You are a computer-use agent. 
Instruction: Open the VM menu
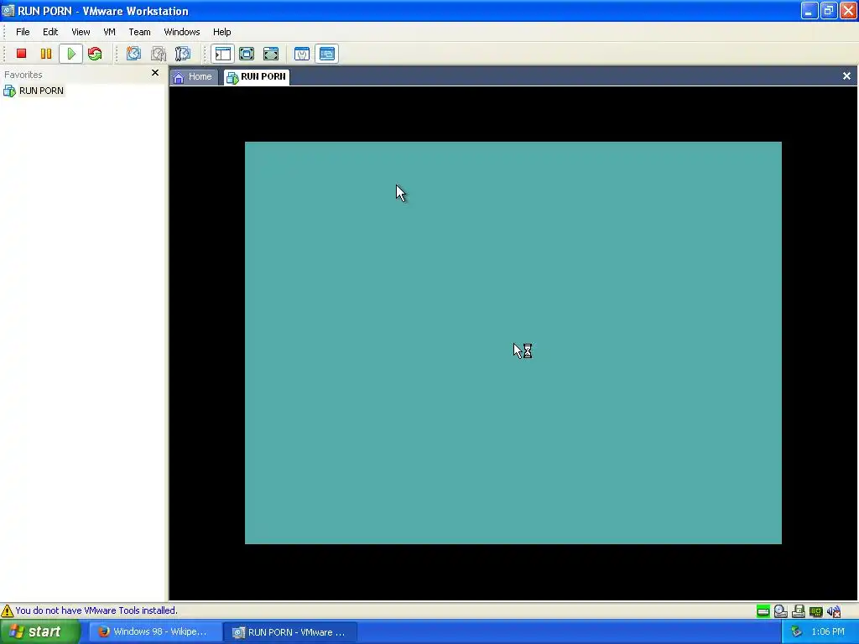tap(110, 32)
